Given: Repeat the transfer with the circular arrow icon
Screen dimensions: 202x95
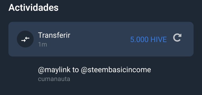Looking at the screenshot, I should (x=177, y=38).
